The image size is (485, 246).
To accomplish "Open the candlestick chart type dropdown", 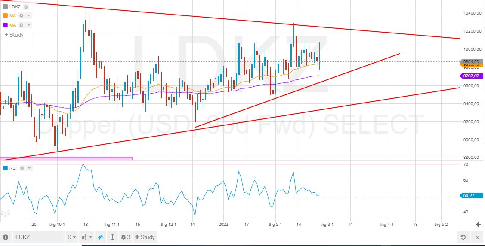I will pyautogui.click(x=87, y=237).
